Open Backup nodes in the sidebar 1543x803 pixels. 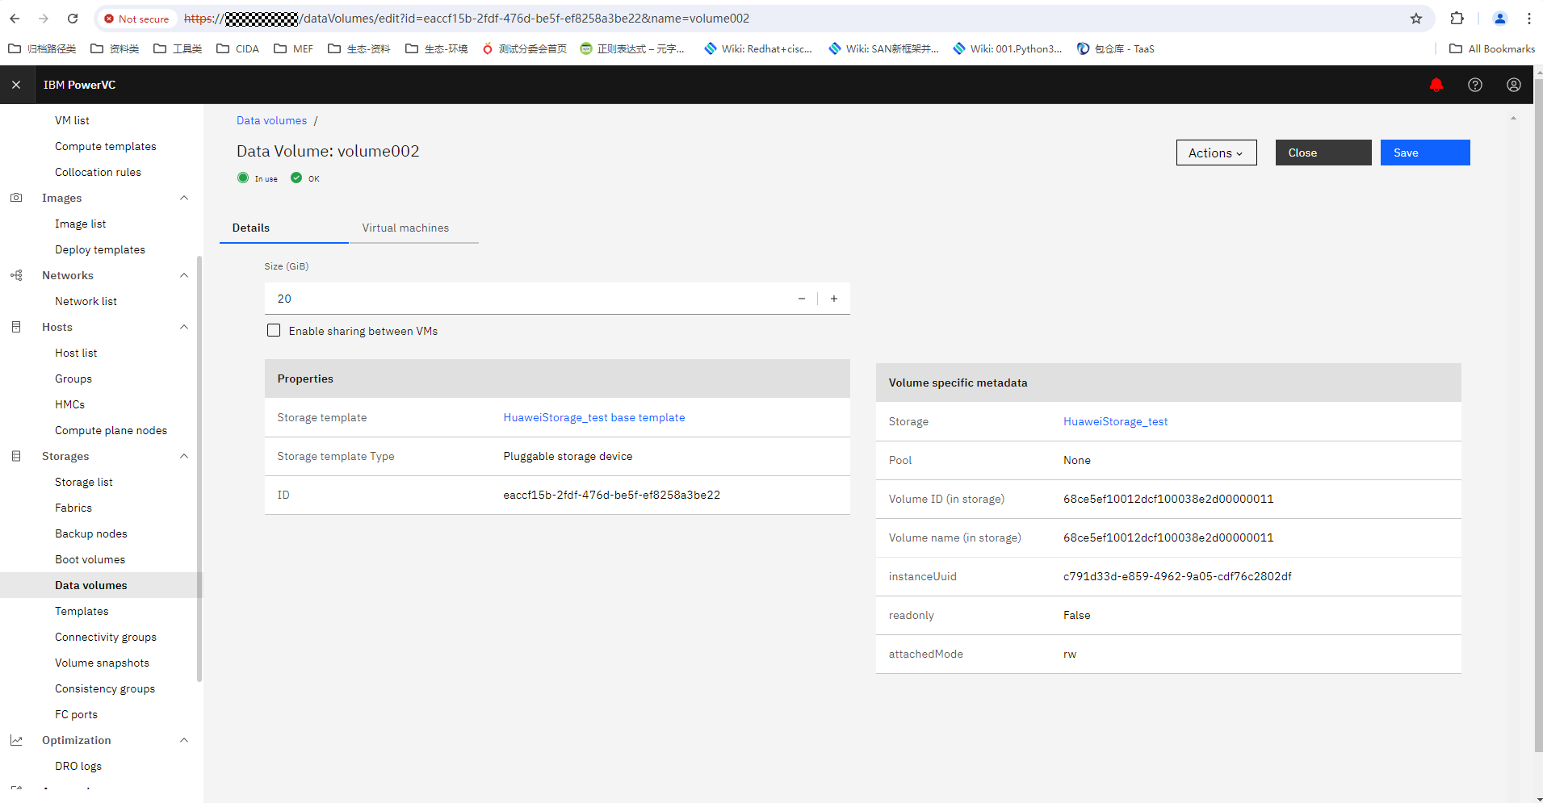coord(91,533)
